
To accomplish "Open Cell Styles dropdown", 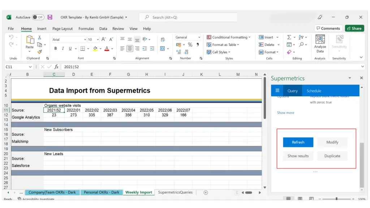I will 218,52.
